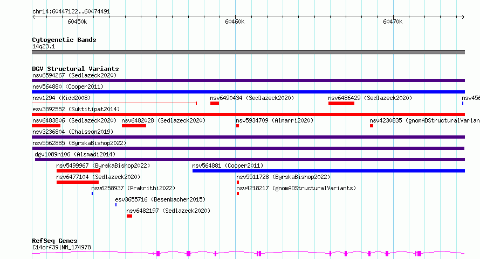480x259 pixels.
Task: Click the C14orf39|NM_174978 gene label
Action: point(61,247)
